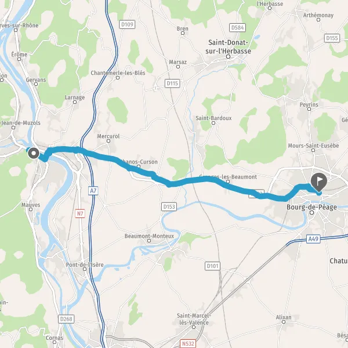Click the D584 road badge
348x348 pixels.
pyautogui.click(x=237, y=27)
